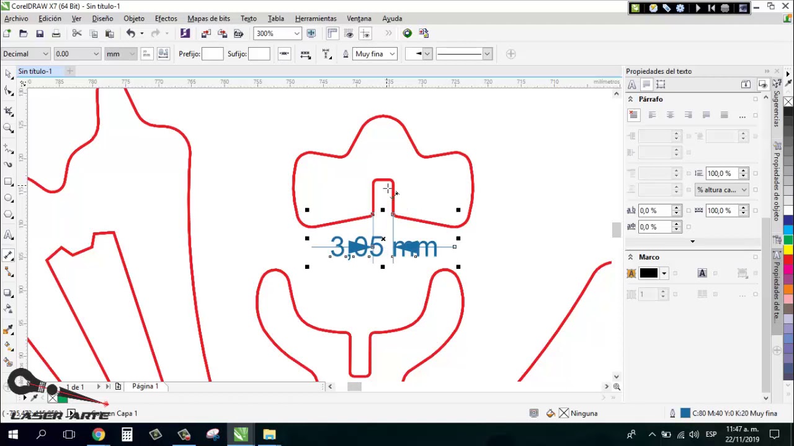Open the Sugerencias docker tab
Image resolution: width=794 pixels, height=446 pixels.
777,108
